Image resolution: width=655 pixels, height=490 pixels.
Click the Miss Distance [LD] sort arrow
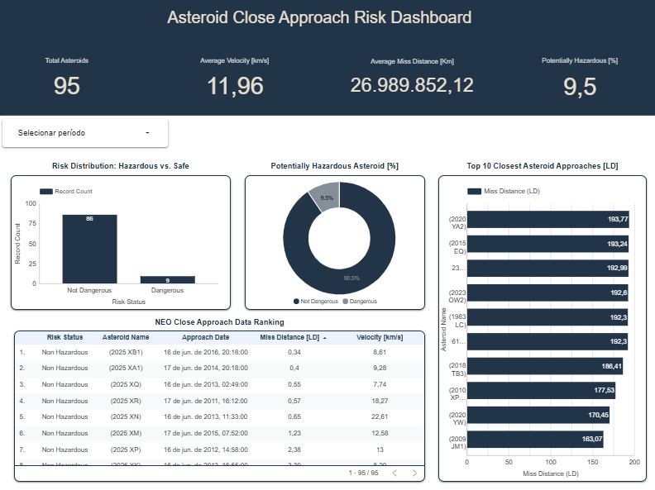[x=324, y=338]
